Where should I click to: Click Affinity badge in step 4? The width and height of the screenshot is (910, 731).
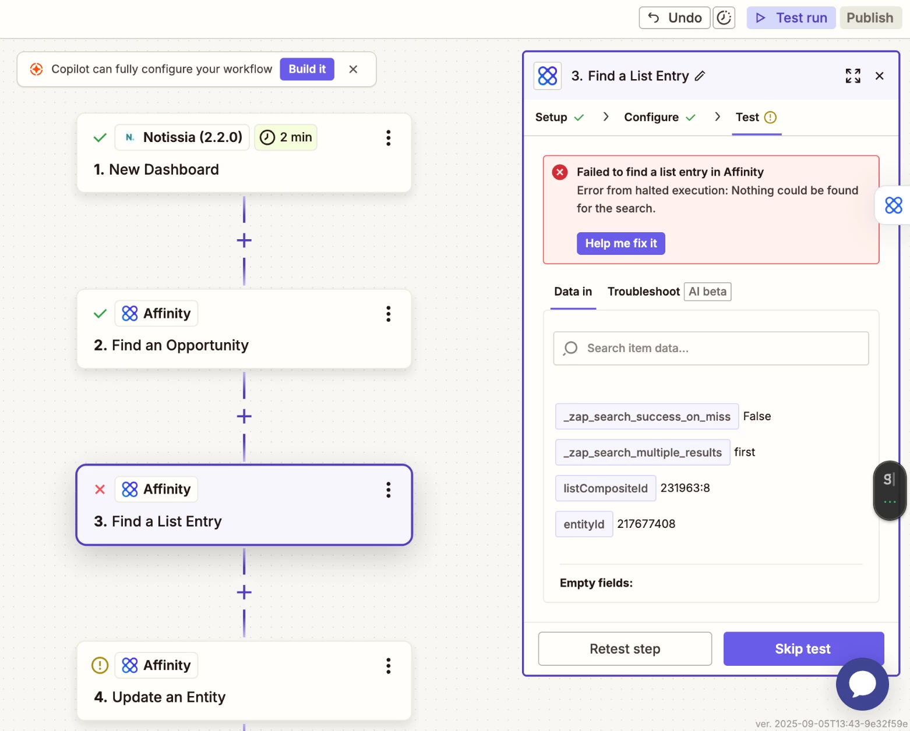(156, 665)
